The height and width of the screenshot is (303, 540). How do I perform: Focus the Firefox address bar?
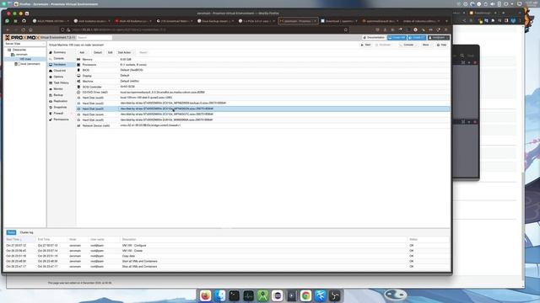(203, 30)
